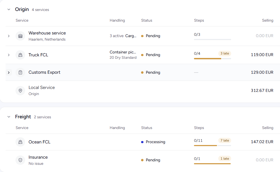Click the Insurance steps progress bar
This screenshot has height=172, width=280.
(212, 164)
